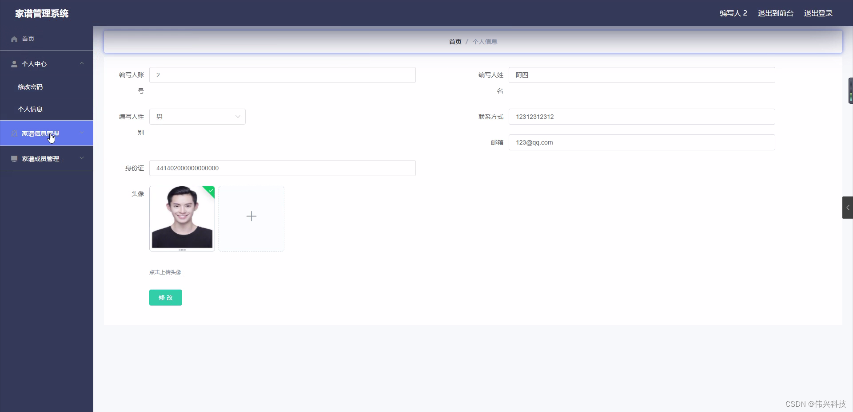The image size is (853, 412).
Task: Click the pencil icon beside 家谱信息管理
Action: click(x=14, y=133)
